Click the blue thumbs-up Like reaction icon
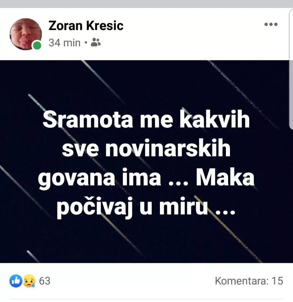293x302 pixels. pos(15,281)
